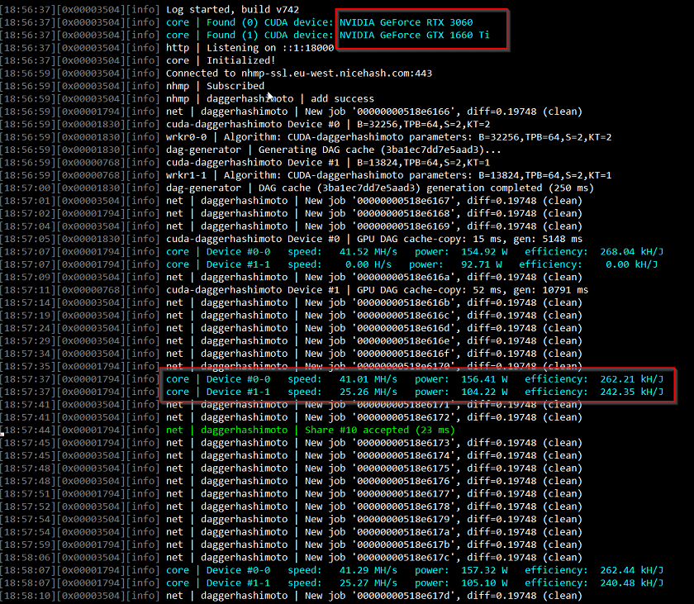The height and width of the screenshot is (604, 694).
Task: Click efficiency value '262.21 kH/J'
Action: point(631,379)
